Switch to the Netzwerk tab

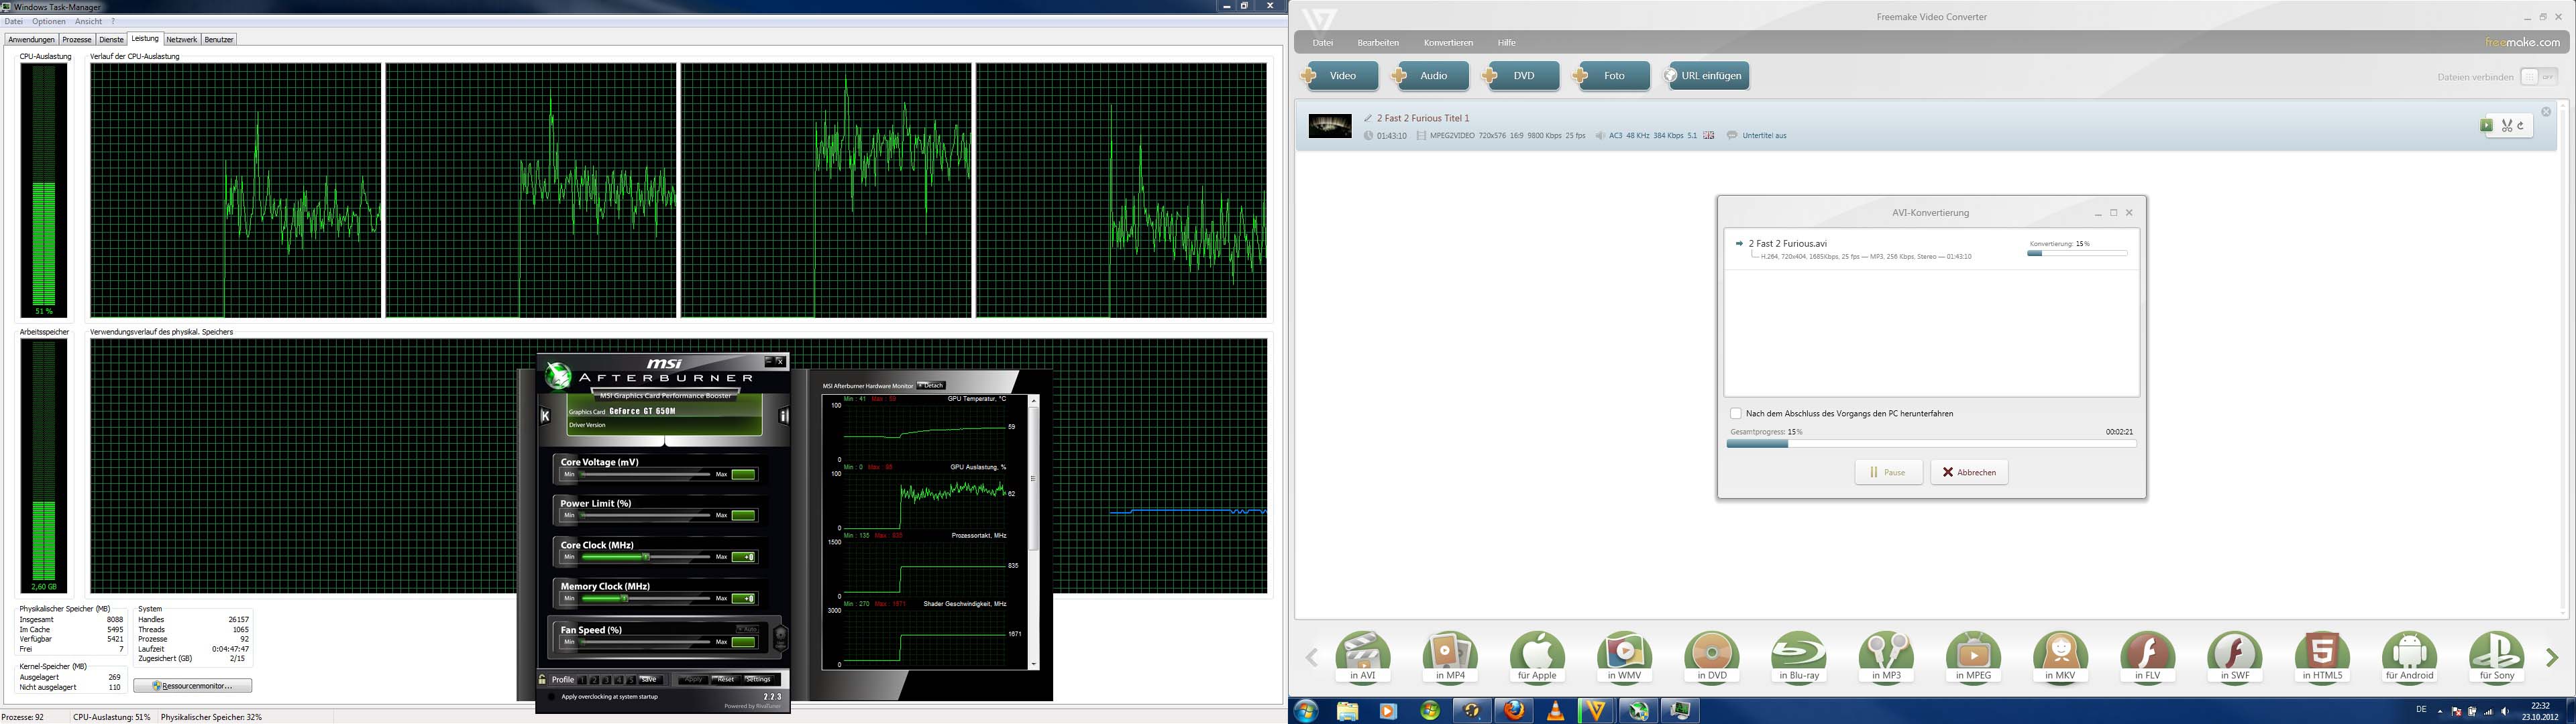click(181, 40)
